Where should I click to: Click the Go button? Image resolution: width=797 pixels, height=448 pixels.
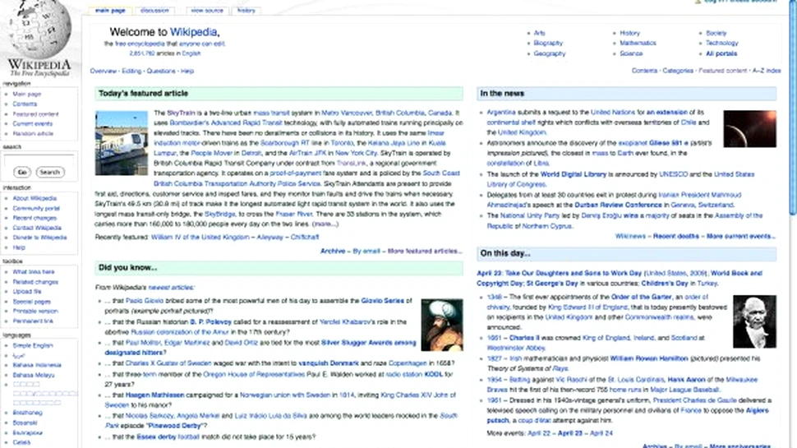22,173
